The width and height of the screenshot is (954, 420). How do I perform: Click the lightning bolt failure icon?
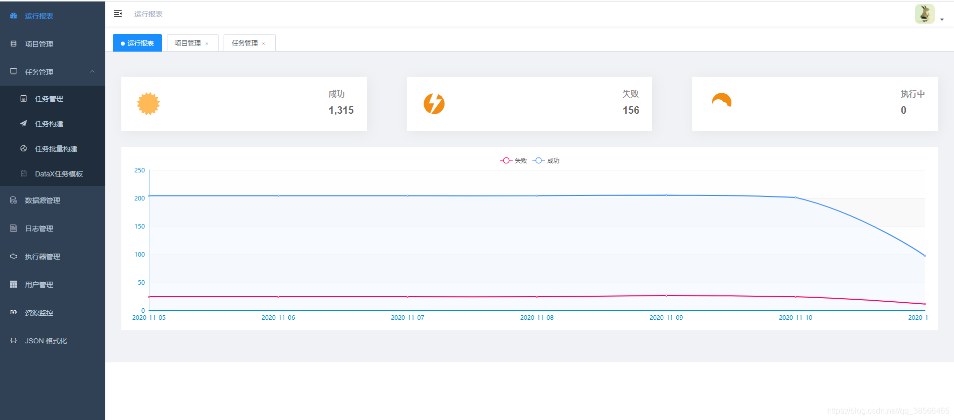pyautogui.click(x=434, y=104)
